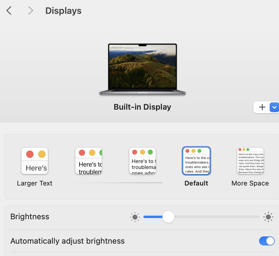279x256 pixels.
Task: Select the Default resolution preset
Action: click(x=196, y=161)
